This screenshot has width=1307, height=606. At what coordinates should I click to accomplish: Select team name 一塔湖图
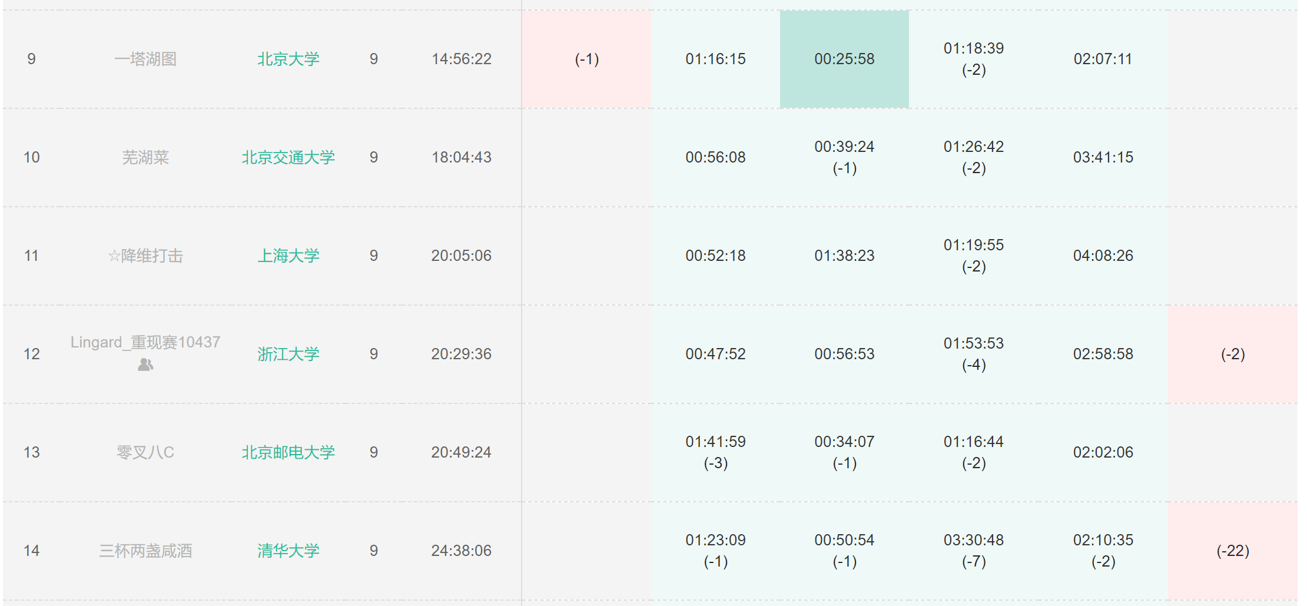(145, 59)
